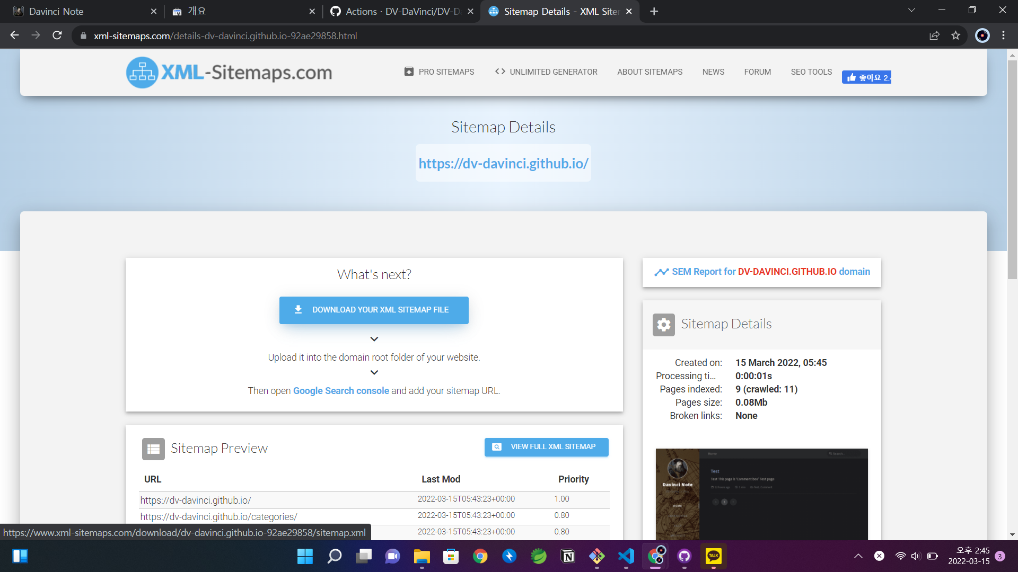The width and height of the screenshot is (1018, 572).
Task: Click View Full XML Sitemap button
Action: pyautogui.click(x=546, y=446)
